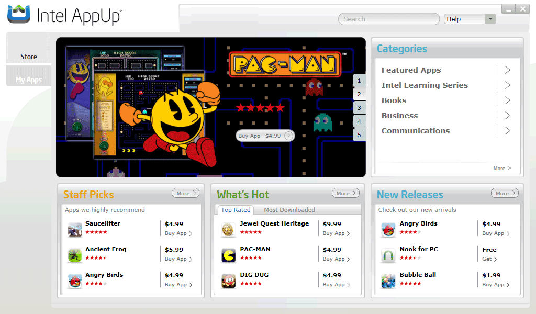Screen dimensions: 536x314
Task: Show banner slide 5
Action: [x=359, y=135]
